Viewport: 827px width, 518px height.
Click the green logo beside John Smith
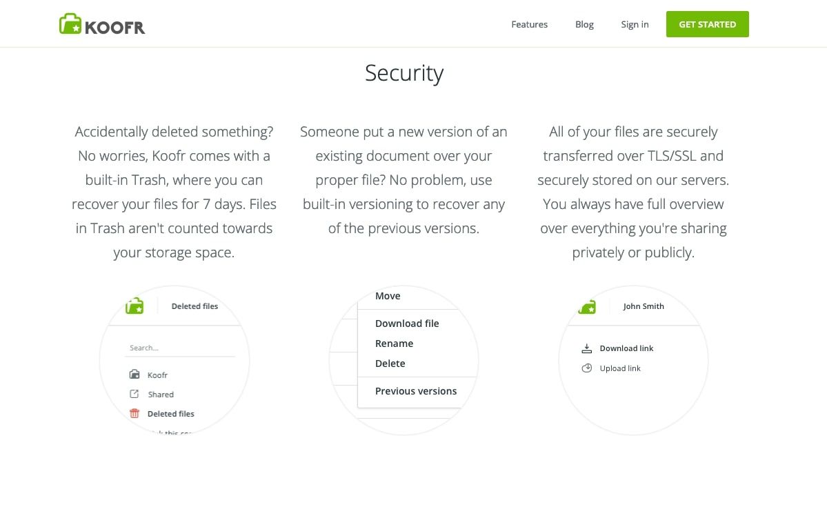pyautogui.click(x=587, y=307)
